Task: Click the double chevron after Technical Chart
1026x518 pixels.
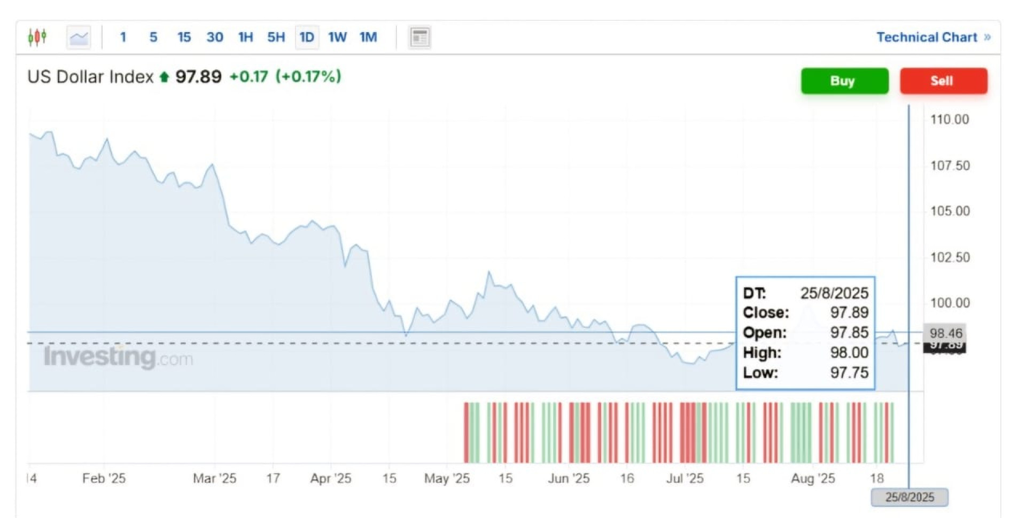Action: pos(987,37)
